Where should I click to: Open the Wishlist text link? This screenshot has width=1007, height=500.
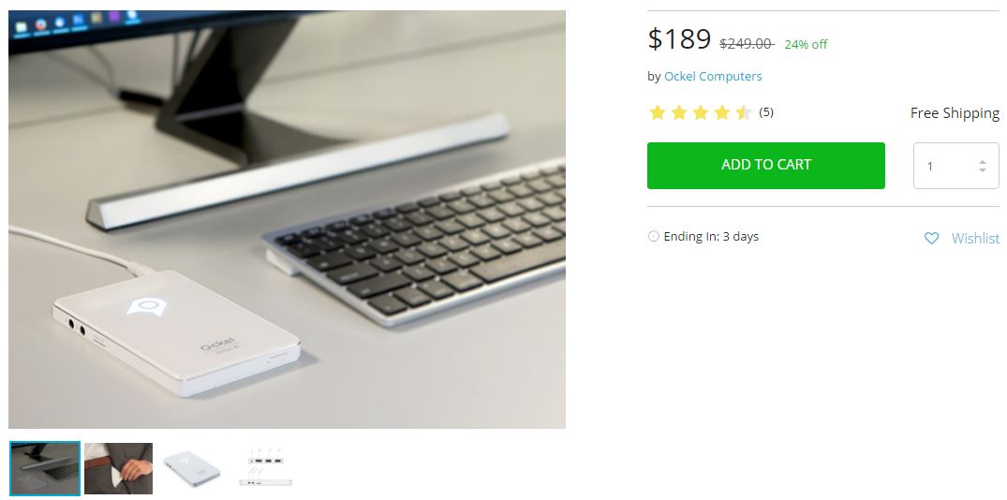[x=975, y=238]
